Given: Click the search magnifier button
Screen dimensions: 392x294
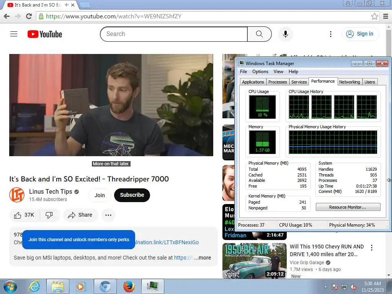Looking at the screenshot, I should 259,34.
